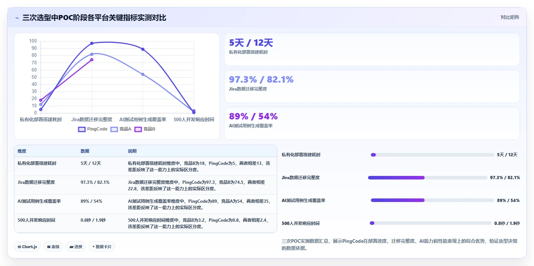Click the 说明 column header
534x266 pixels.
[x=132, y=151]
